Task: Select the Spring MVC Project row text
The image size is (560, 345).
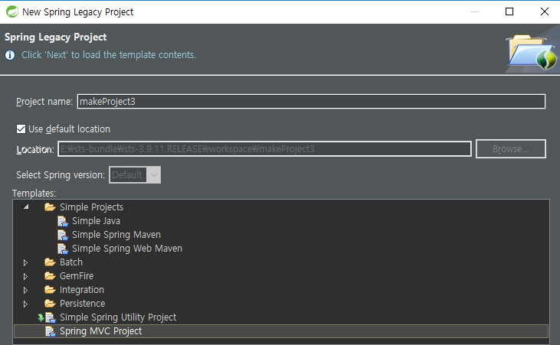Action: 100,331
